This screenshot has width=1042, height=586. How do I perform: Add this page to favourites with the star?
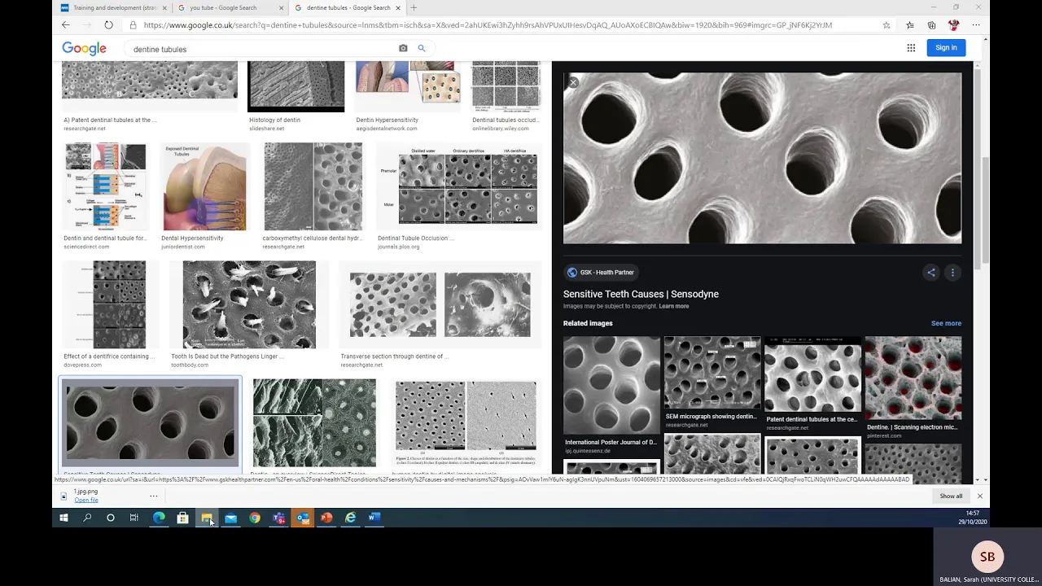887,25
